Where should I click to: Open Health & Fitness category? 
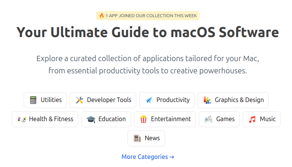point(51,119)
